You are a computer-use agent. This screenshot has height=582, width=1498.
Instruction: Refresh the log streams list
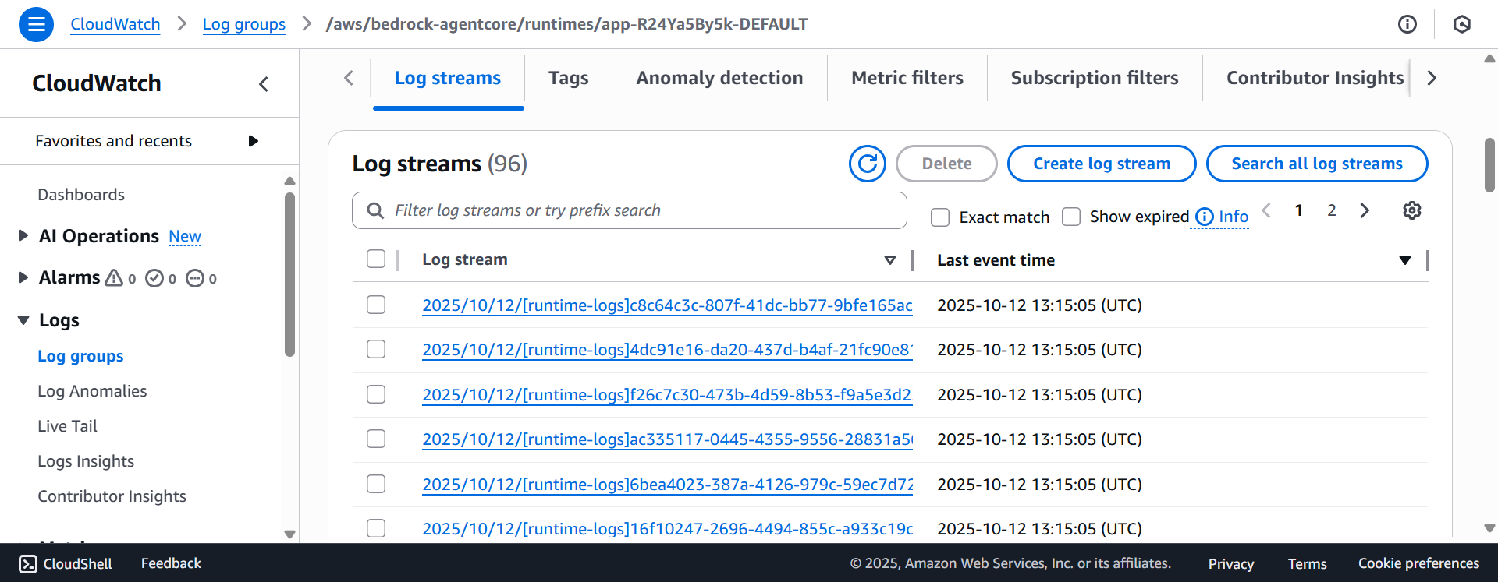tap(868, 164)
